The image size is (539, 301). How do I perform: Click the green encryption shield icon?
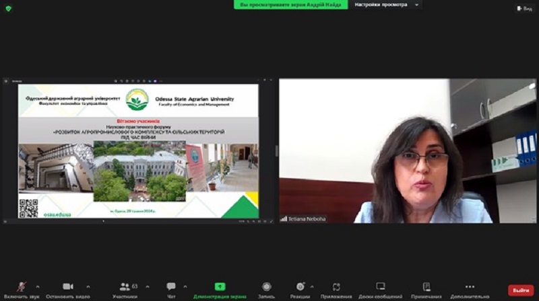7,8
